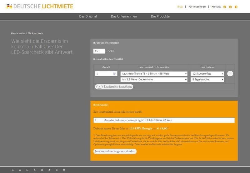Click the Deutsche Lichtmiete logo

tap(39, 6)
